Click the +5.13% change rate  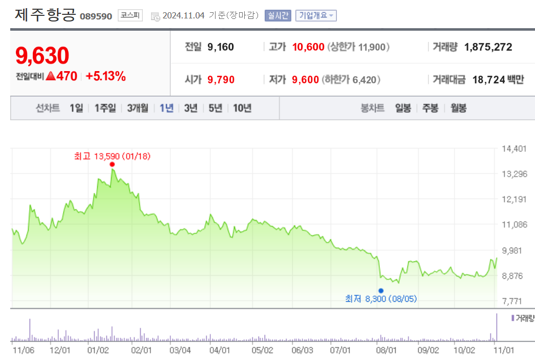(106, 76)
